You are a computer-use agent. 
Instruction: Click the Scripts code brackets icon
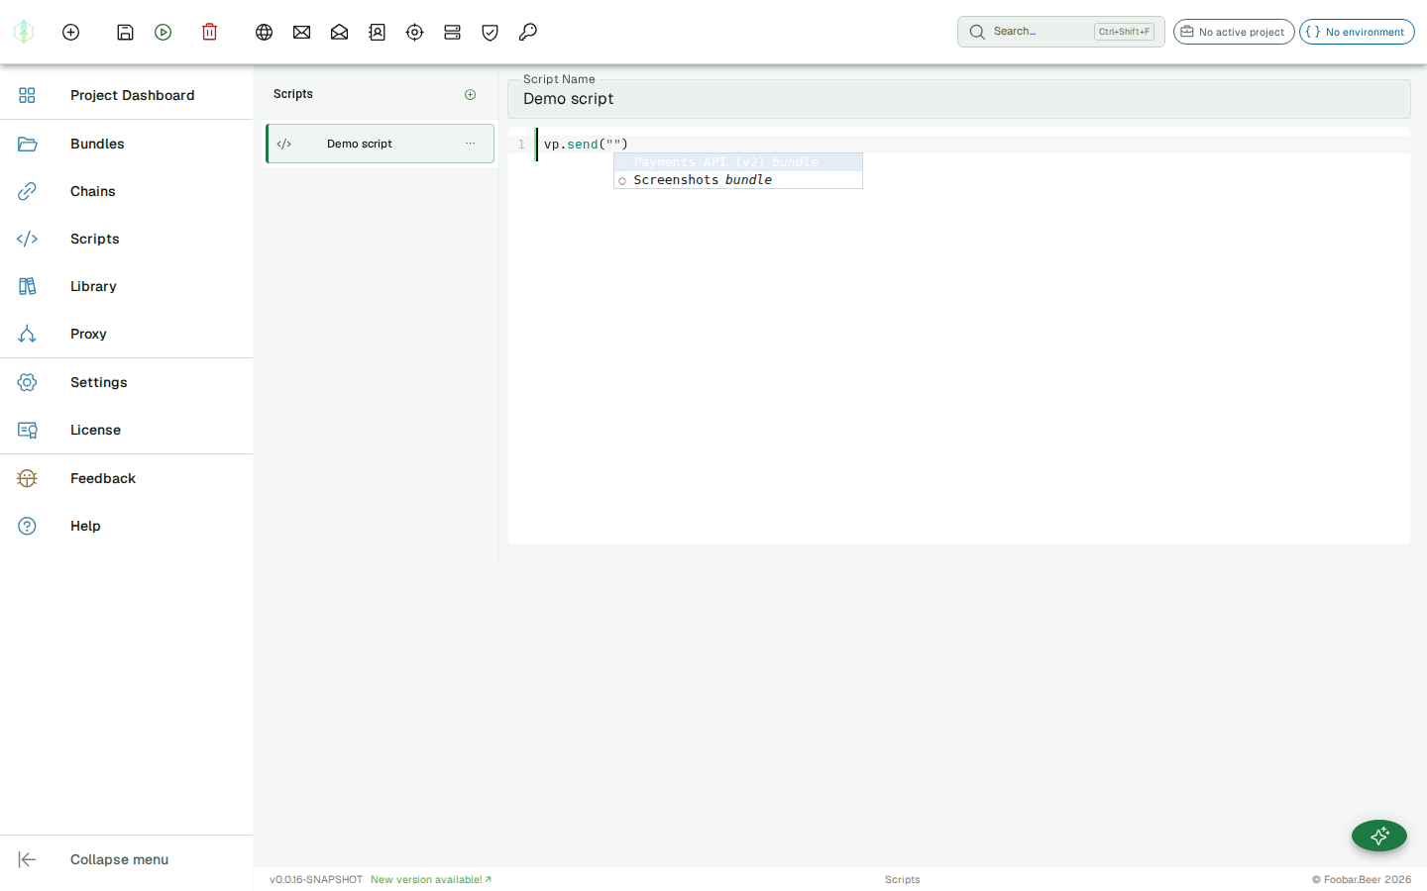[x=27, y=239]
